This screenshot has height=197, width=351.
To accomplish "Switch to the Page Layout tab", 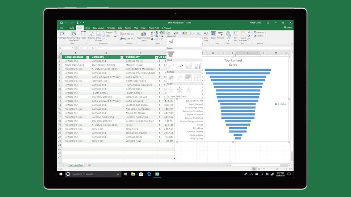I will click(x=98, y=28).
